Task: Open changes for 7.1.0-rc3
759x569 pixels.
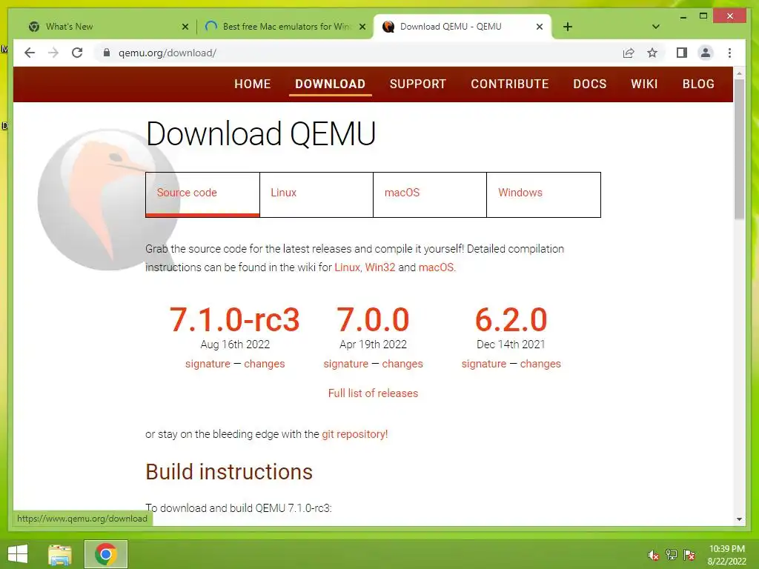Action: (x=265, y=364)
